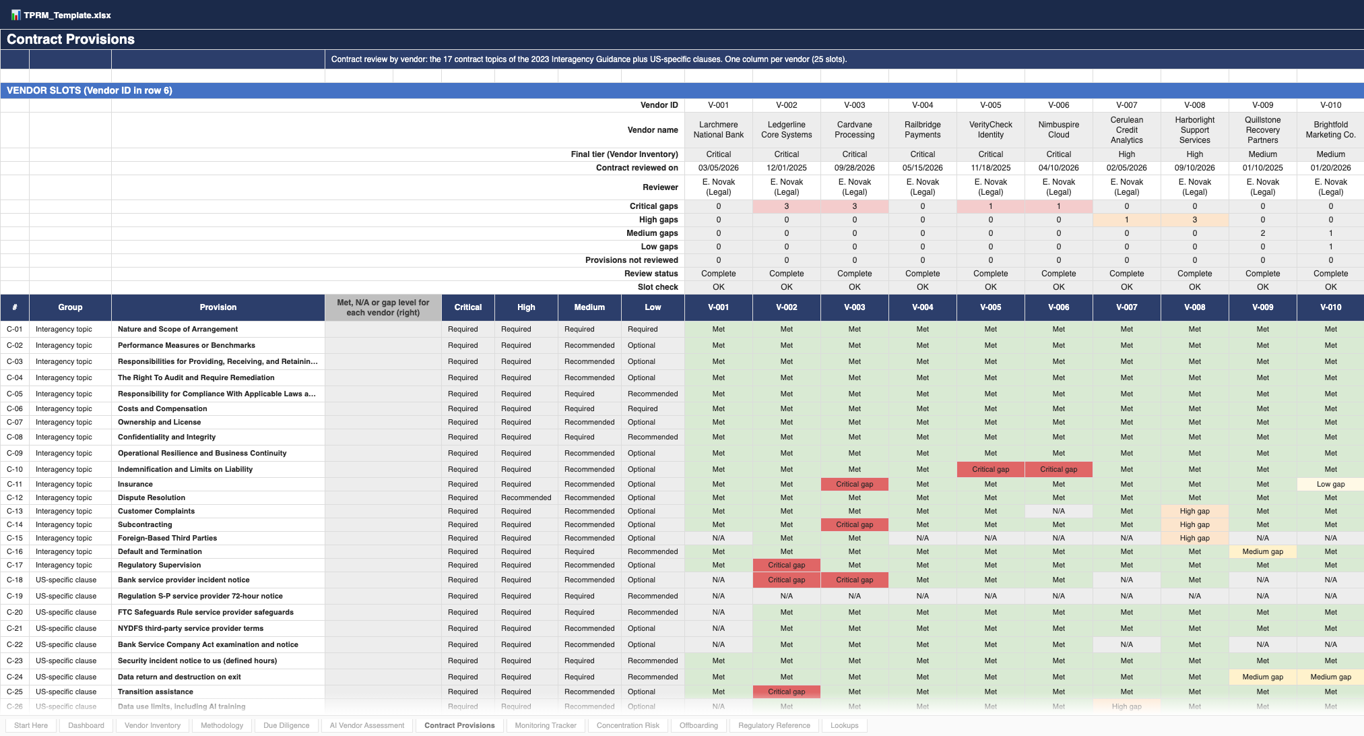The width and height of the screenshot is (1364, 736).
Task: Click the Slot check OK cell for V-004
Action: point(923,287)
